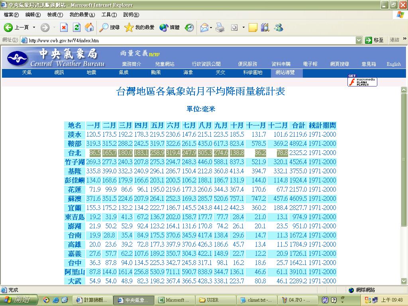This screenshot has width=408, height=306.
Task: Select the 地震 navigation tab
Action: tap(91, 73)
